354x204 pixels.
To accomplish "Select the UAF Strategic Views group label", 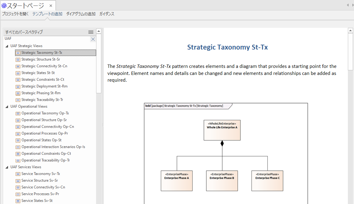I will point(26,46).
